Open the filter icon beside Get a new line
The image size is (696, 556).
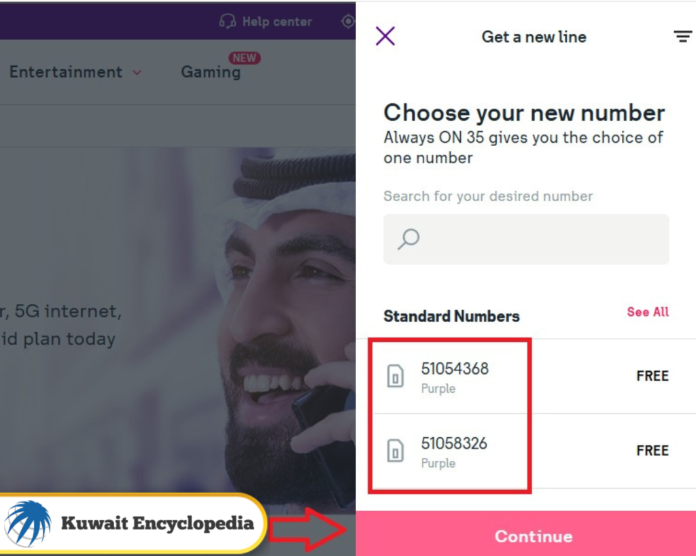click(x=683, y=37)
